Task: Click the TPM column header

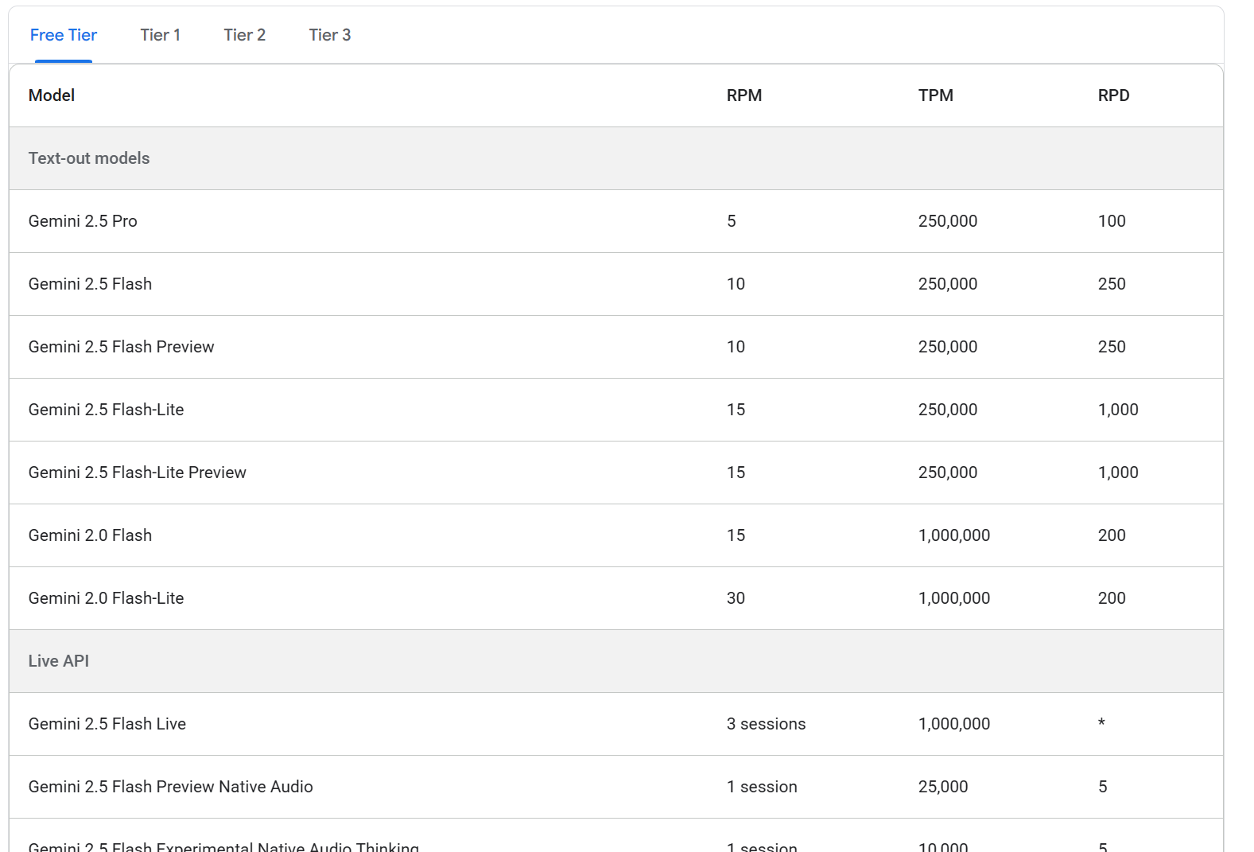Action: (936, 95)
